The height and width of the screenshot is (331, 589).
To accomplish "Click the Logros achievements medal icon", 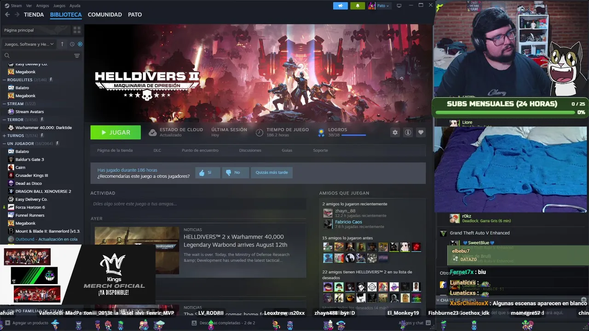I will (321, 132).
